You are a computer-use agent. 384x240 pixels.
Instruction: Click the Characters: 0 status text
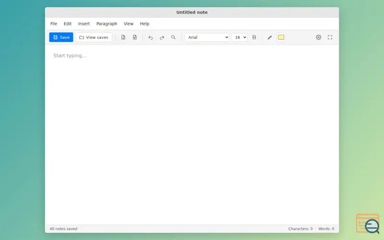(300, 229)
